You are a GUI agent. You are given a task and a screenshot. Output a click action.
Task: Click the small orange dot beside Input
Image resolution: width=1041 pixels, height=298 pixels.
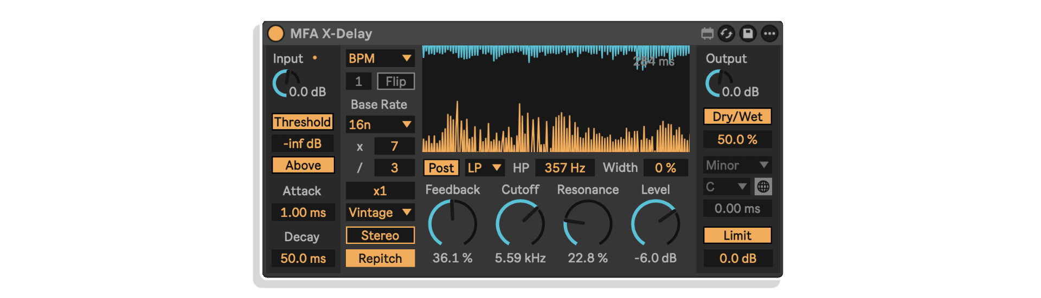coord(314,58)
